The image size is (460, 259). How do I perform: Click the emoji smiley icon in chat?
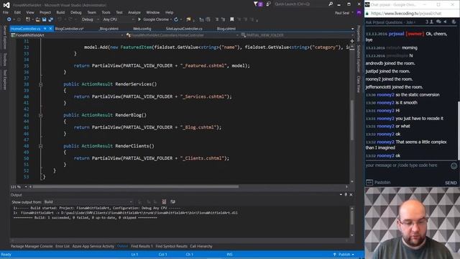(x=454, y=166)
